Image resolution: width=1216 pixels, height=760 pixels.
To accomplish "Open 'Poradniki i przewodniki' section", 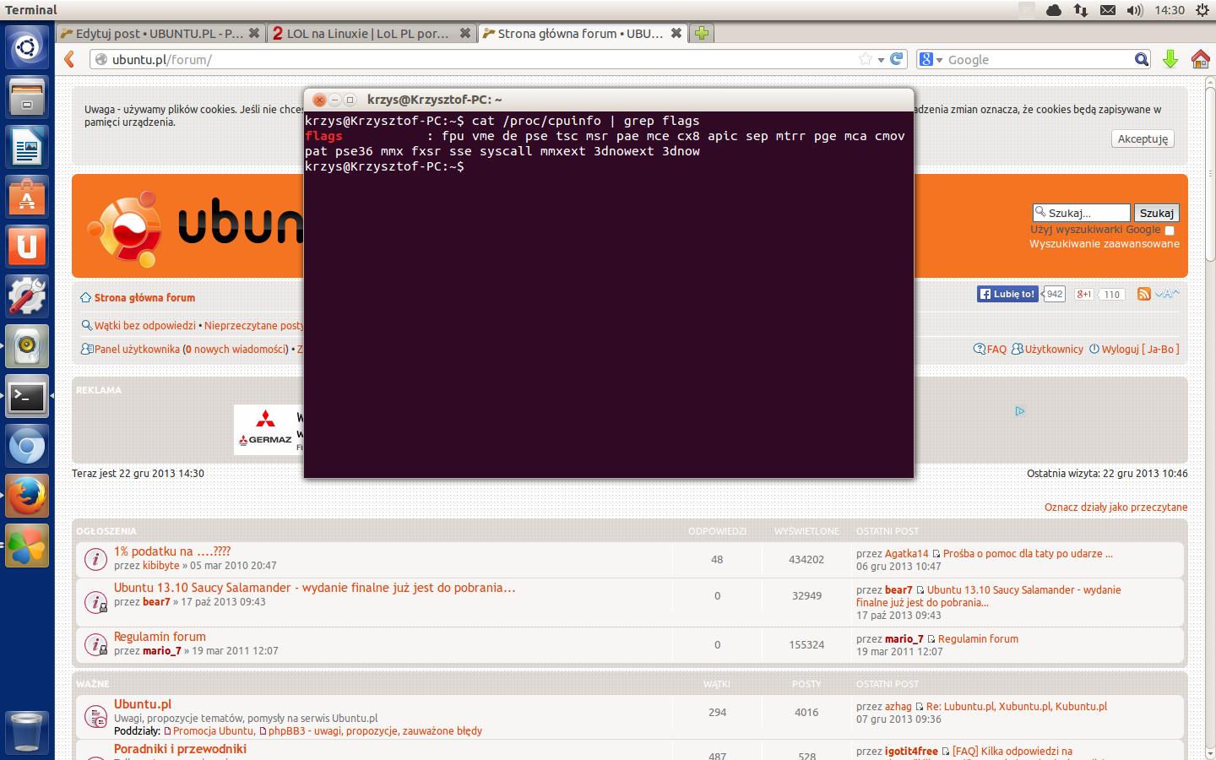I will pos(180,749).
